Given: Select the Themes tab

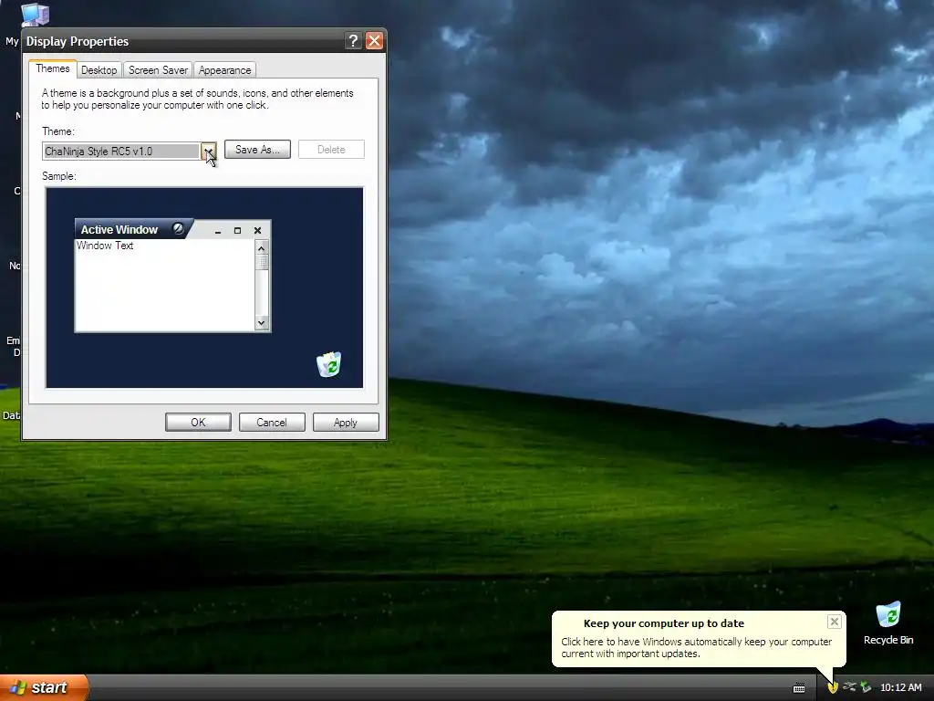Looking at the screenshot, I should tap(52, 68).
